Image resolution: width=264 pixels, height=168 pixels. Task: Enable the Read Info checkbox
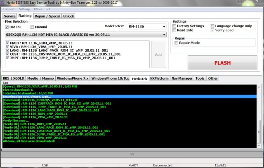click(x=175, y=30)
